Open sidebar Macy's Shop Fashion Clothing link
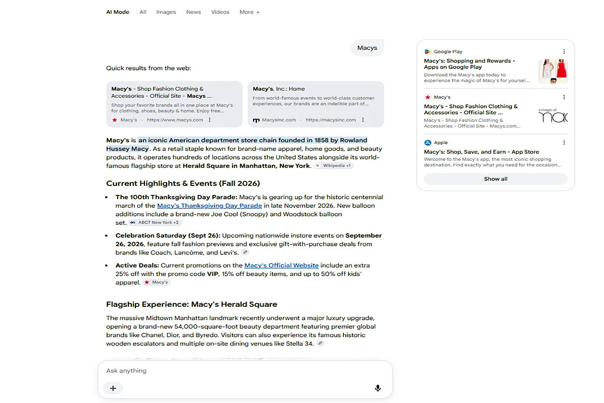 pos(471,109)
